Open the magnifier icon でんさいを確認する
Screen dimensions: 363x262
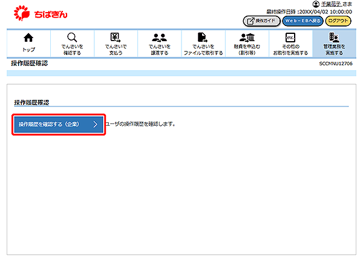point(72,38)
